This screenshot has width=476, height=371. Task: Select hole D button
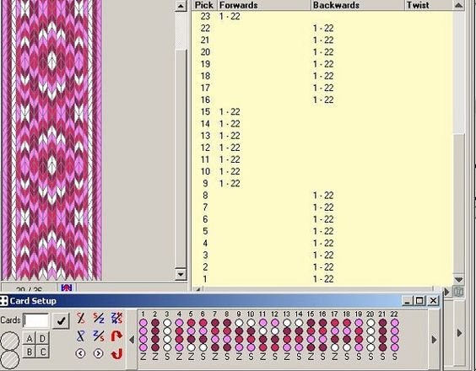(42, 339)
